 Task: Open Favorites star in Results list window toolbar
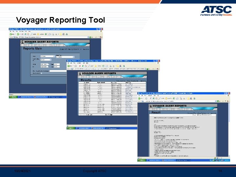[96, 66]
